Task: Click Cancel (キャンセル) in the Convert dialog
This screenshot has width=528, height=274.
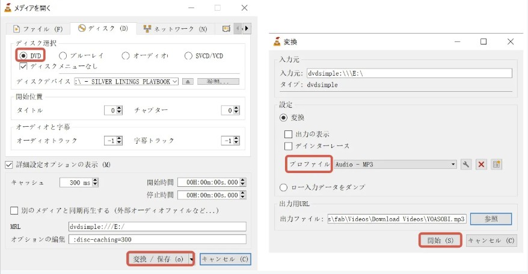Action: click(x=491, y=241)
